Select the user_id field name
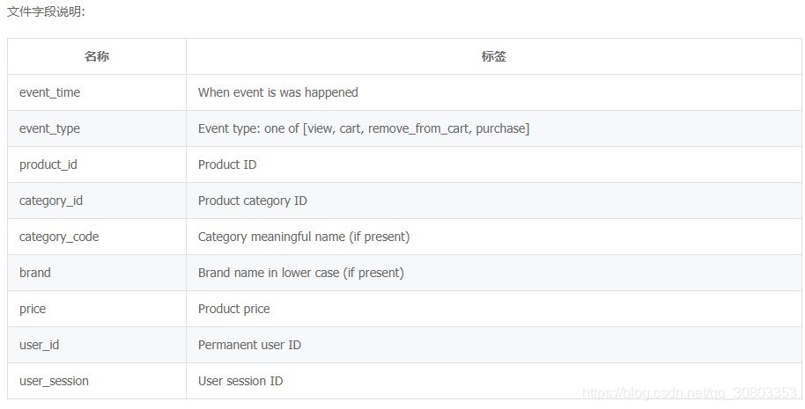 pyautogui.click(x=39, y=345)
